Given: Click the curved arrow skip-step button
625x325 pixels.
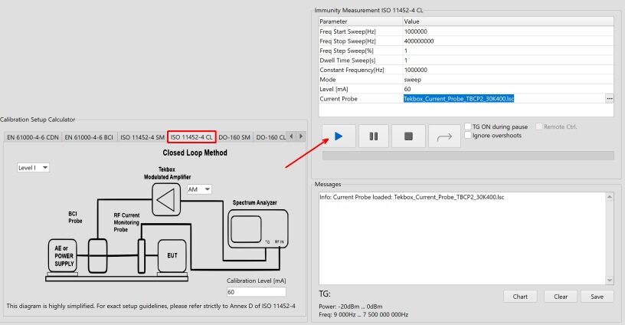Looking at the screenshot, I should pyautogui.click(x=444, y=137).
